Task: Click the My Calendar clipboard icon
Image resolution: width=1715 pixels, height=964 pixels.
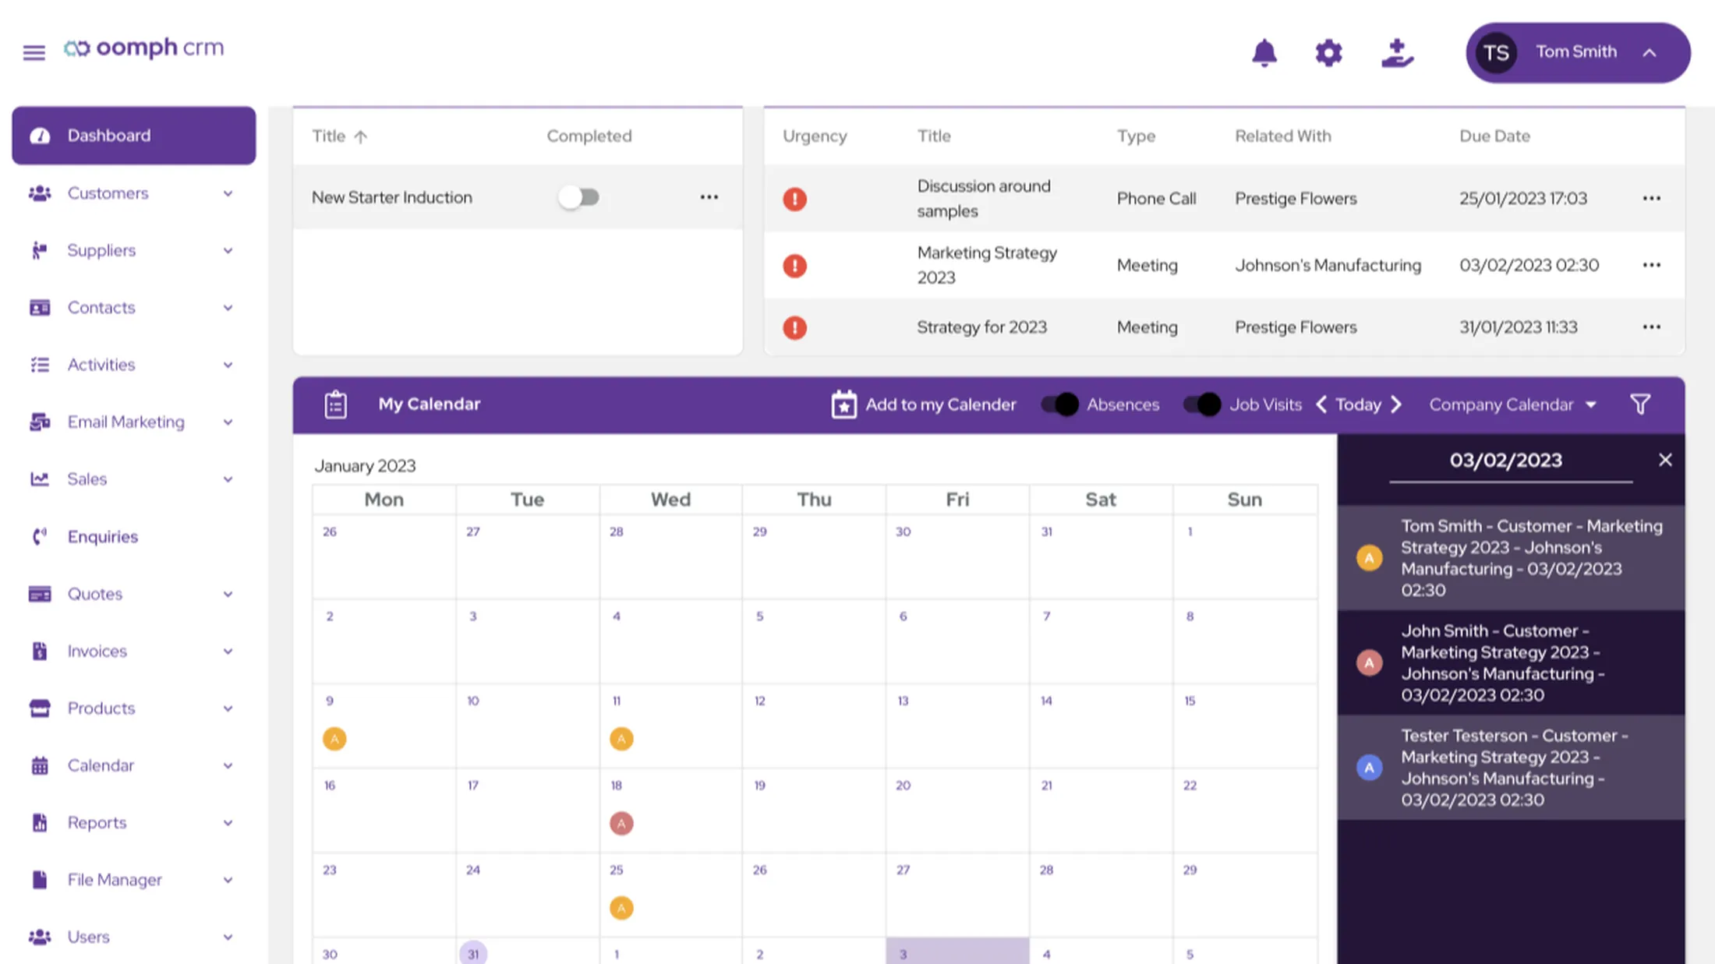Action: point(335,404)
